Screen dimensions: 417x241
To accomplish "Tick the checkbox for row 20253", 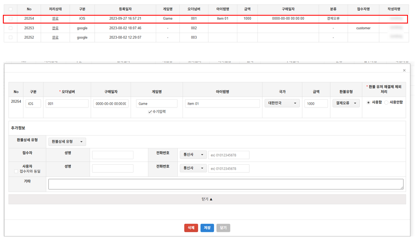I will point(10,28).
